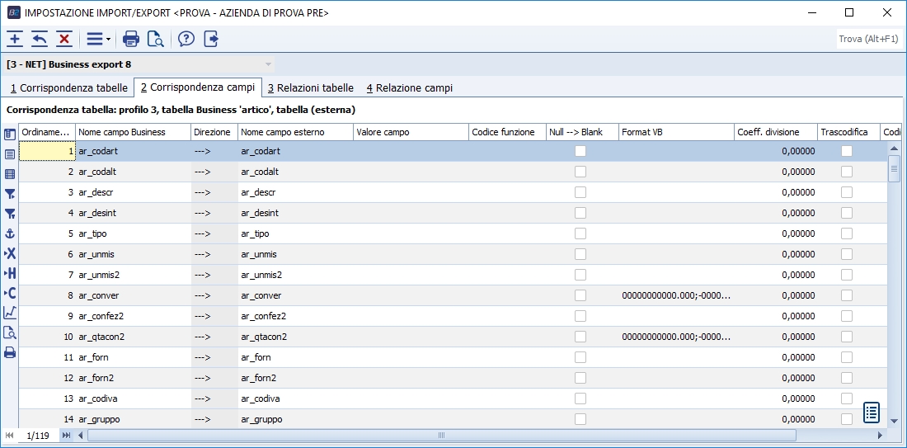Enable Trascodifica for ar_codiva row
Image resolution: width=907 pixels, height=448 pixels.
(847, 398)
